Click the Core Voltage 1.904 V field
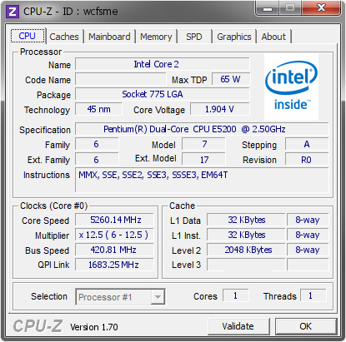 [x=220, y=109]
